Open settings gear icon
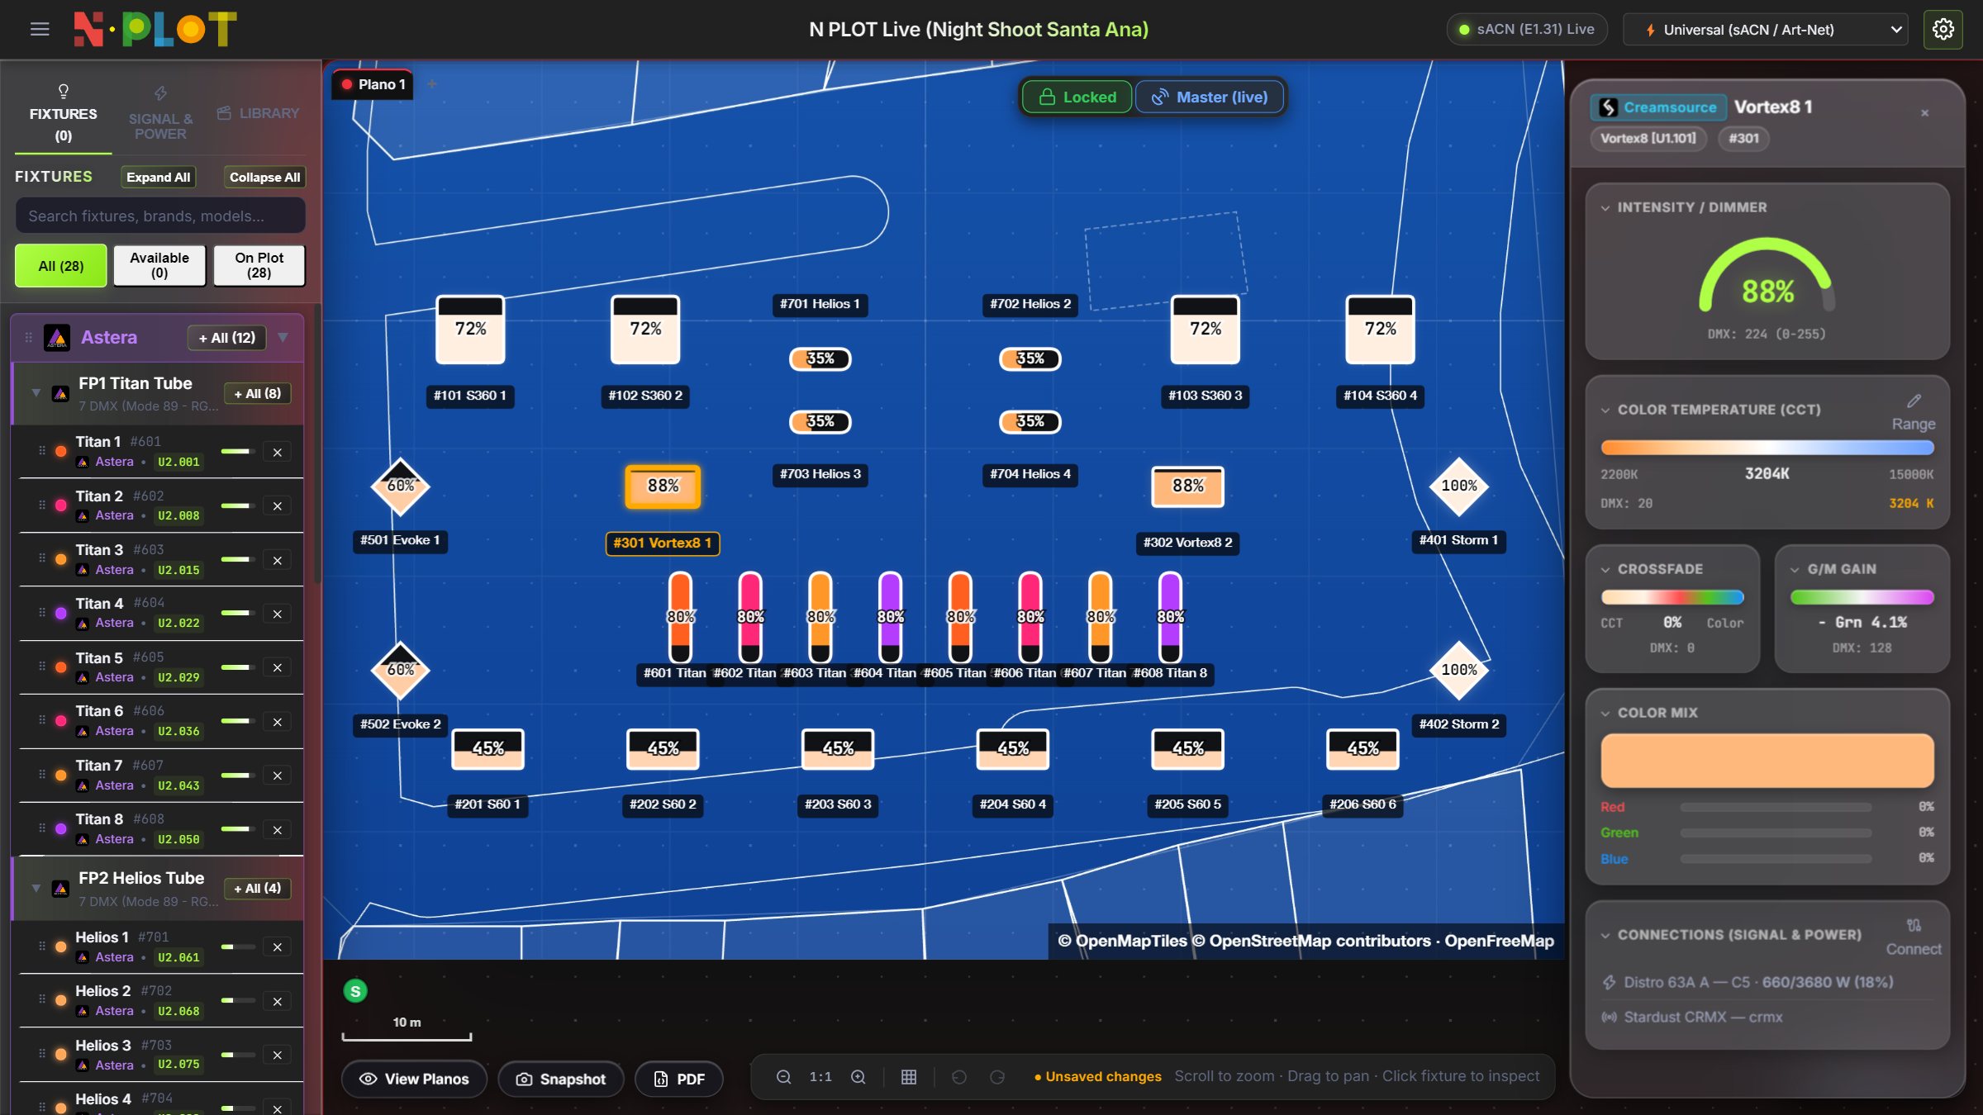 point(1943,30)
